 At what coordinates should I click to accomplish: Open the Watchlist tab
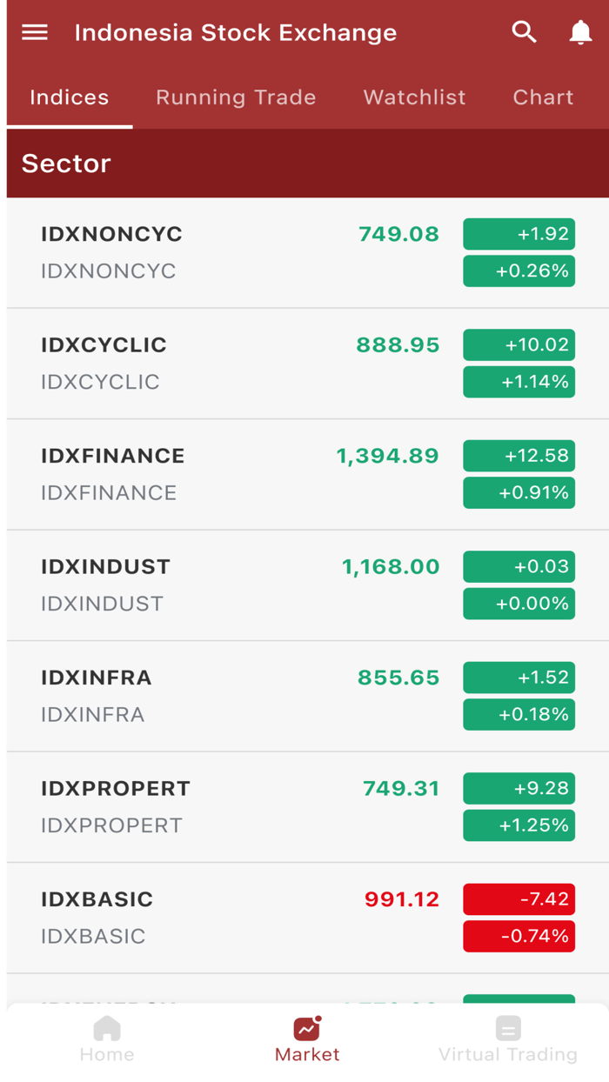[414, 97]
